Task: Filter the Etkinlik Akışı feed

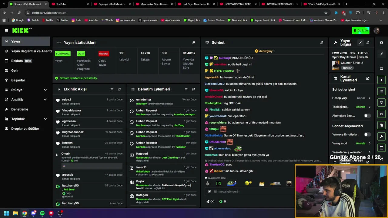Action: (x=112, y=89)
